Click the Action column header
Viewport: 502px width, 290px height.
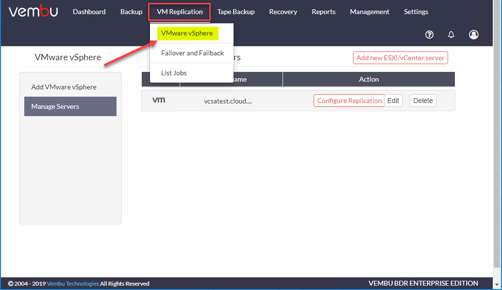(369, 79)
